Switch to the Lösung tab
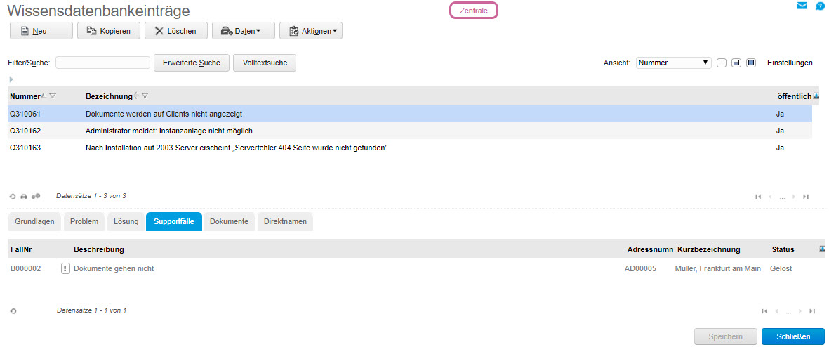 [x=126, y=222]
